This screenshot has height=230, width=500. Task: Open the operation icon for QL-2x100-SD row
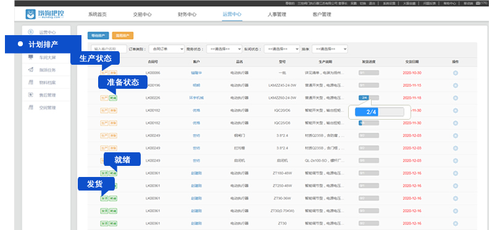[456, 160]
